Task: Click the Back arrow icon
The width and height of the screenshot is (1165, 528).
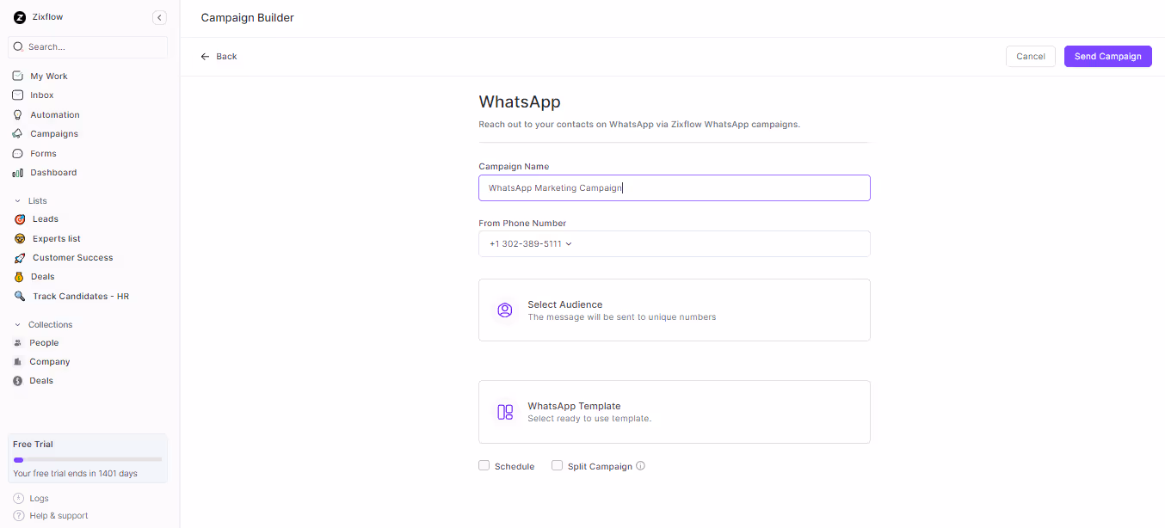Action: [205, 56]
